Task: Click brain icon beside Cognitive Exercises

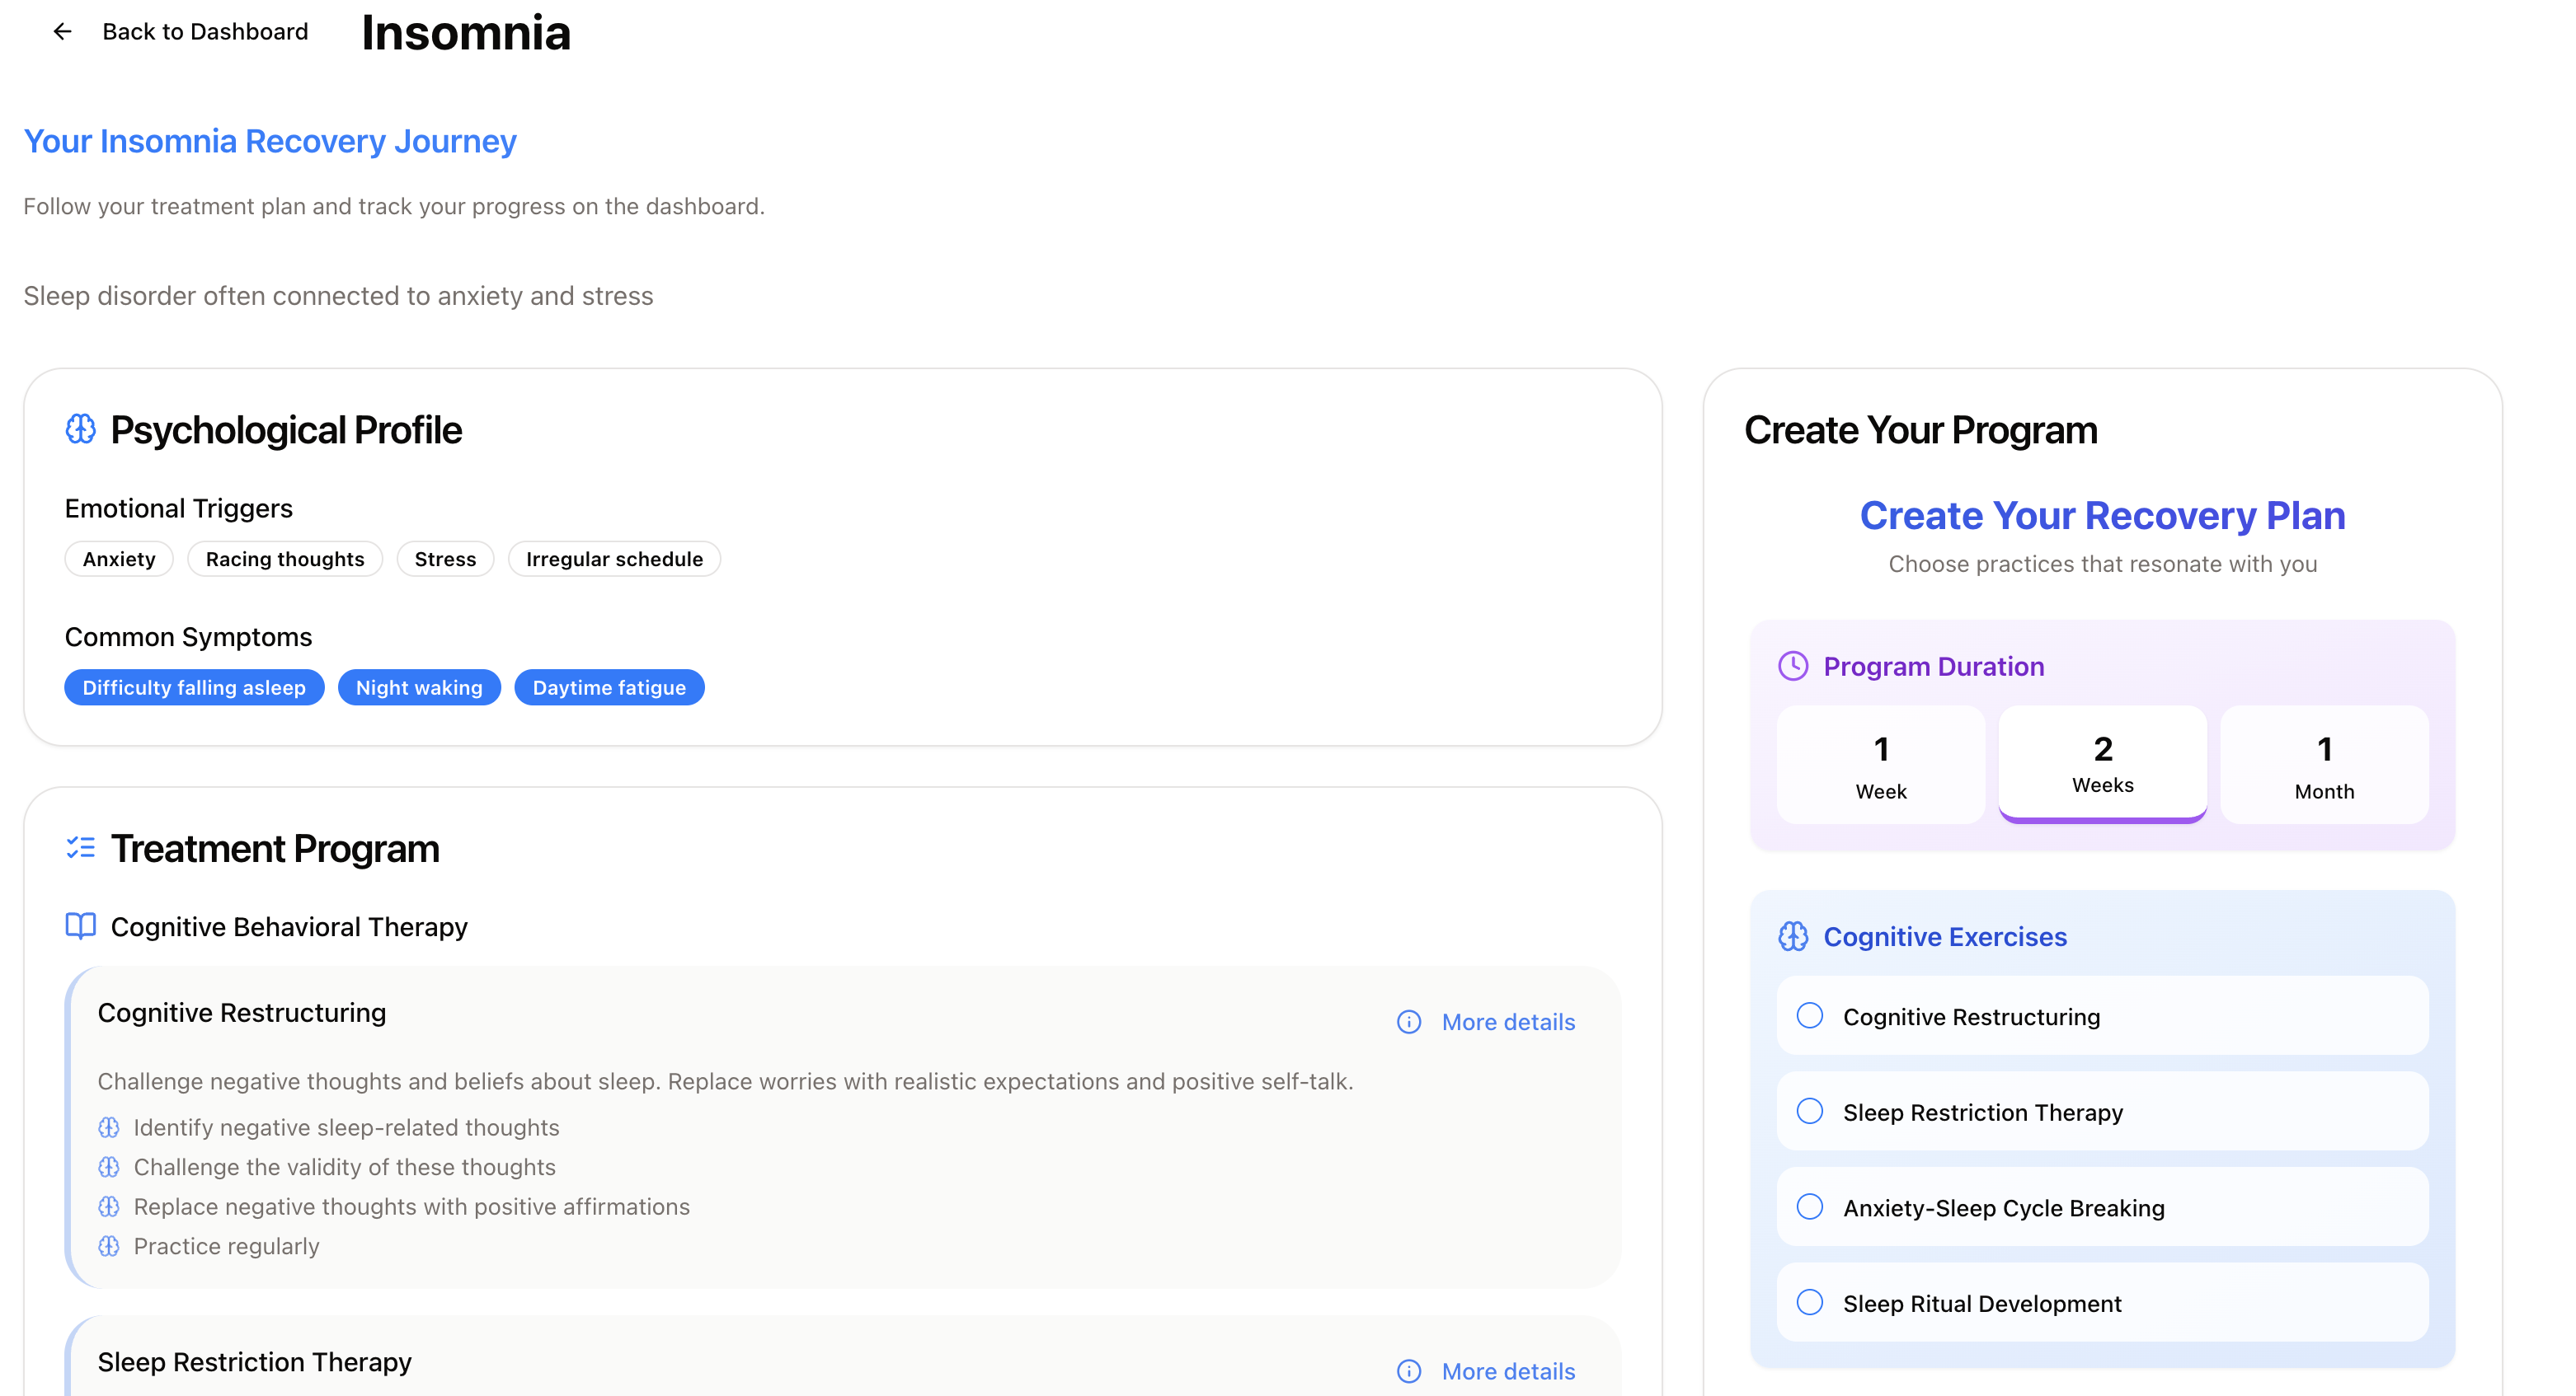Action: pyautogui.click(x=1793, y=936)
